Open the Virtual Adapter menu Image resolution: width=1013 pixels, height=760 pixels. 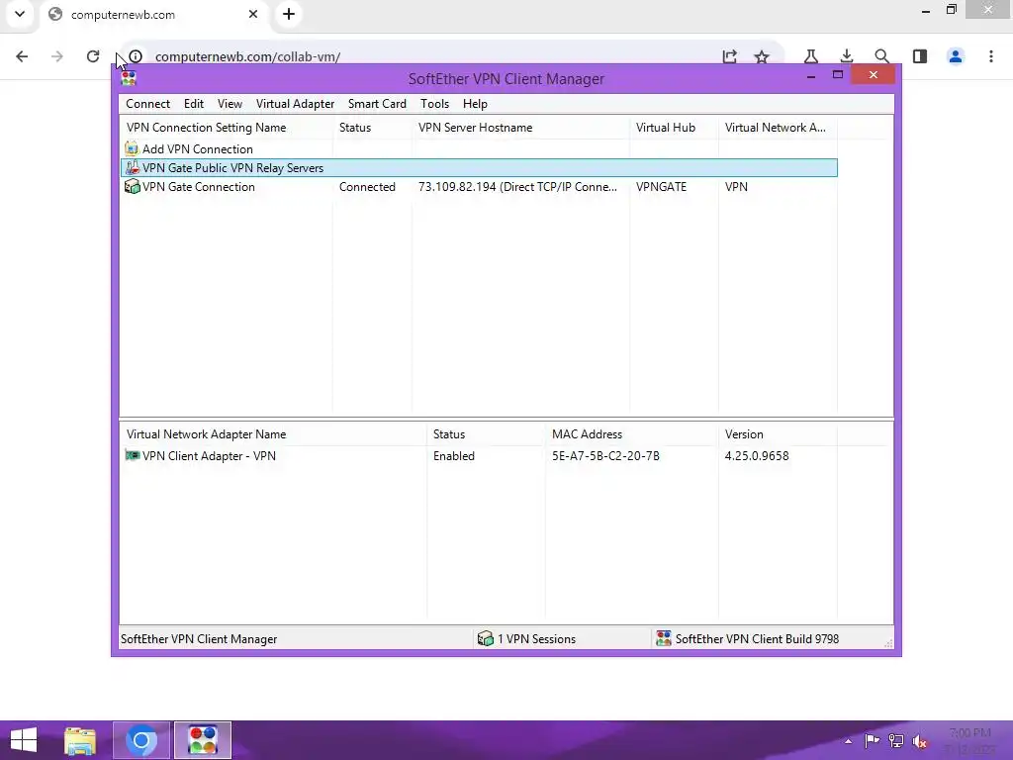295,104
